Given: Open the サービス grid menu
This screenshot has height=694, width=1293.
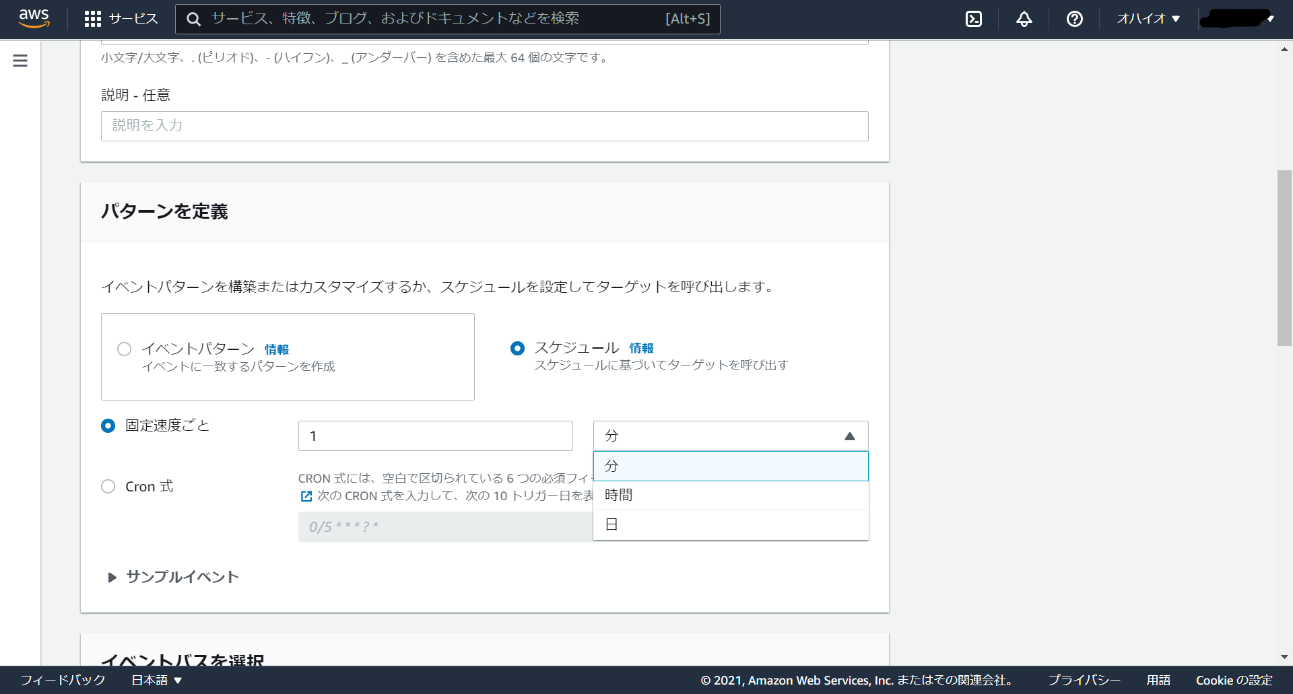Looking at the screenshot, I should 121,19.
